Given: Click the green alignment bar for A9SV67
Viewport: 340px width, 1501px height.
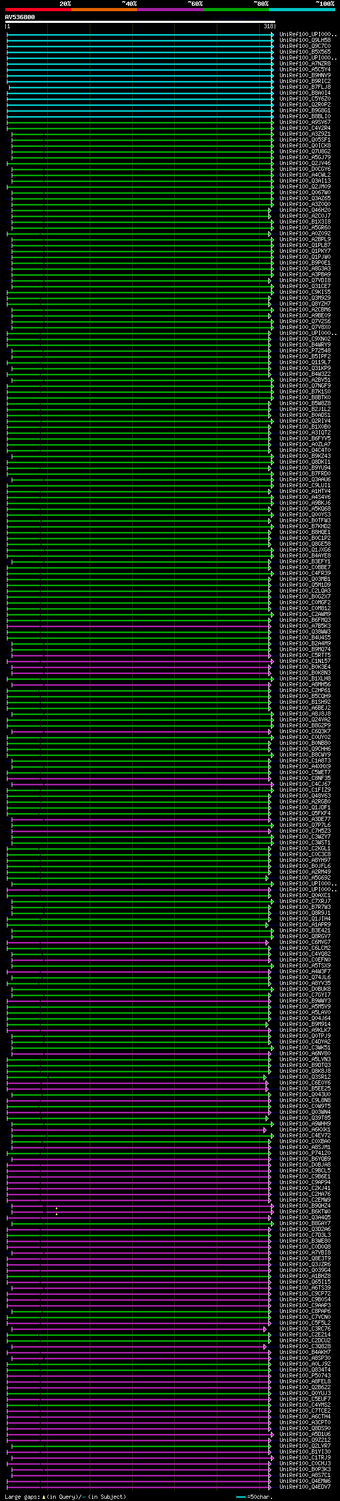Looking at the screenshot, I should pyautogui.click(x=140, y=122).
